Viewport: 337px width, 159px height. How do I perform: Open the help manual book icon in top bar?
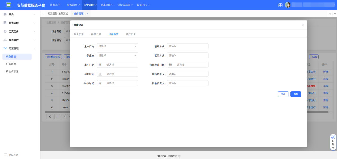[x=280, y=4]
